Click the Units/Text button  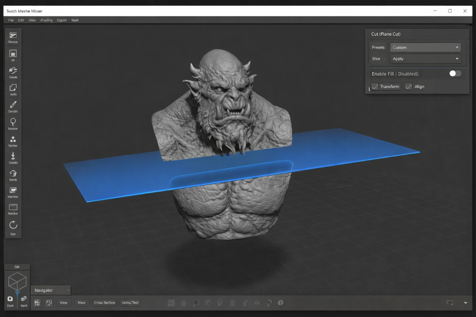[x=130, y=302]
